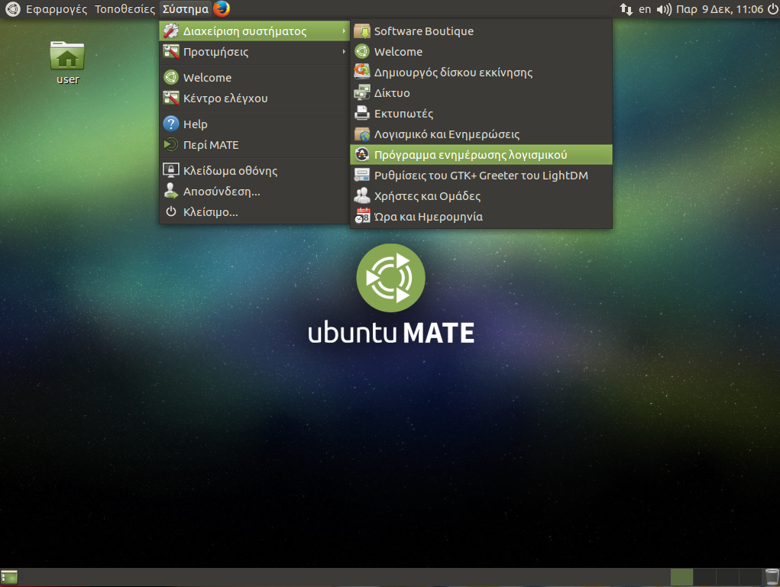Click Αποσύνδεση... to log out
This screenshot has height=587, width=780.
(x=222, y=192)
